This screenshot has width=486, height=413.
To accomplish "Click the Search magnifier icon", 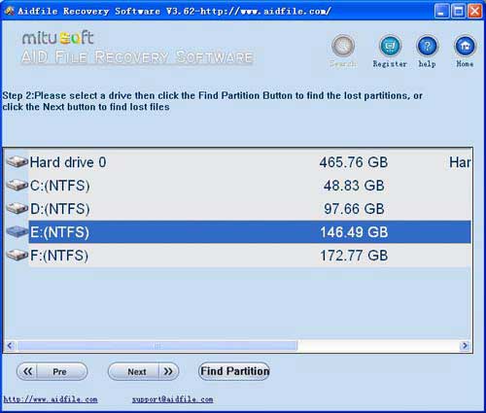I will pos(343,46).
